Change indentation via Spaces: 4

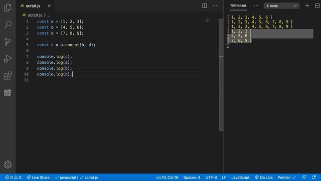point(192,177)
